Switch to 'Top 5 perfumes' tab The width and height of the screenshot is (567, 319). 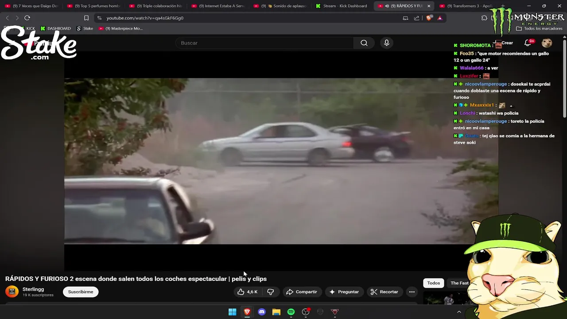click(x=94, y=6)
